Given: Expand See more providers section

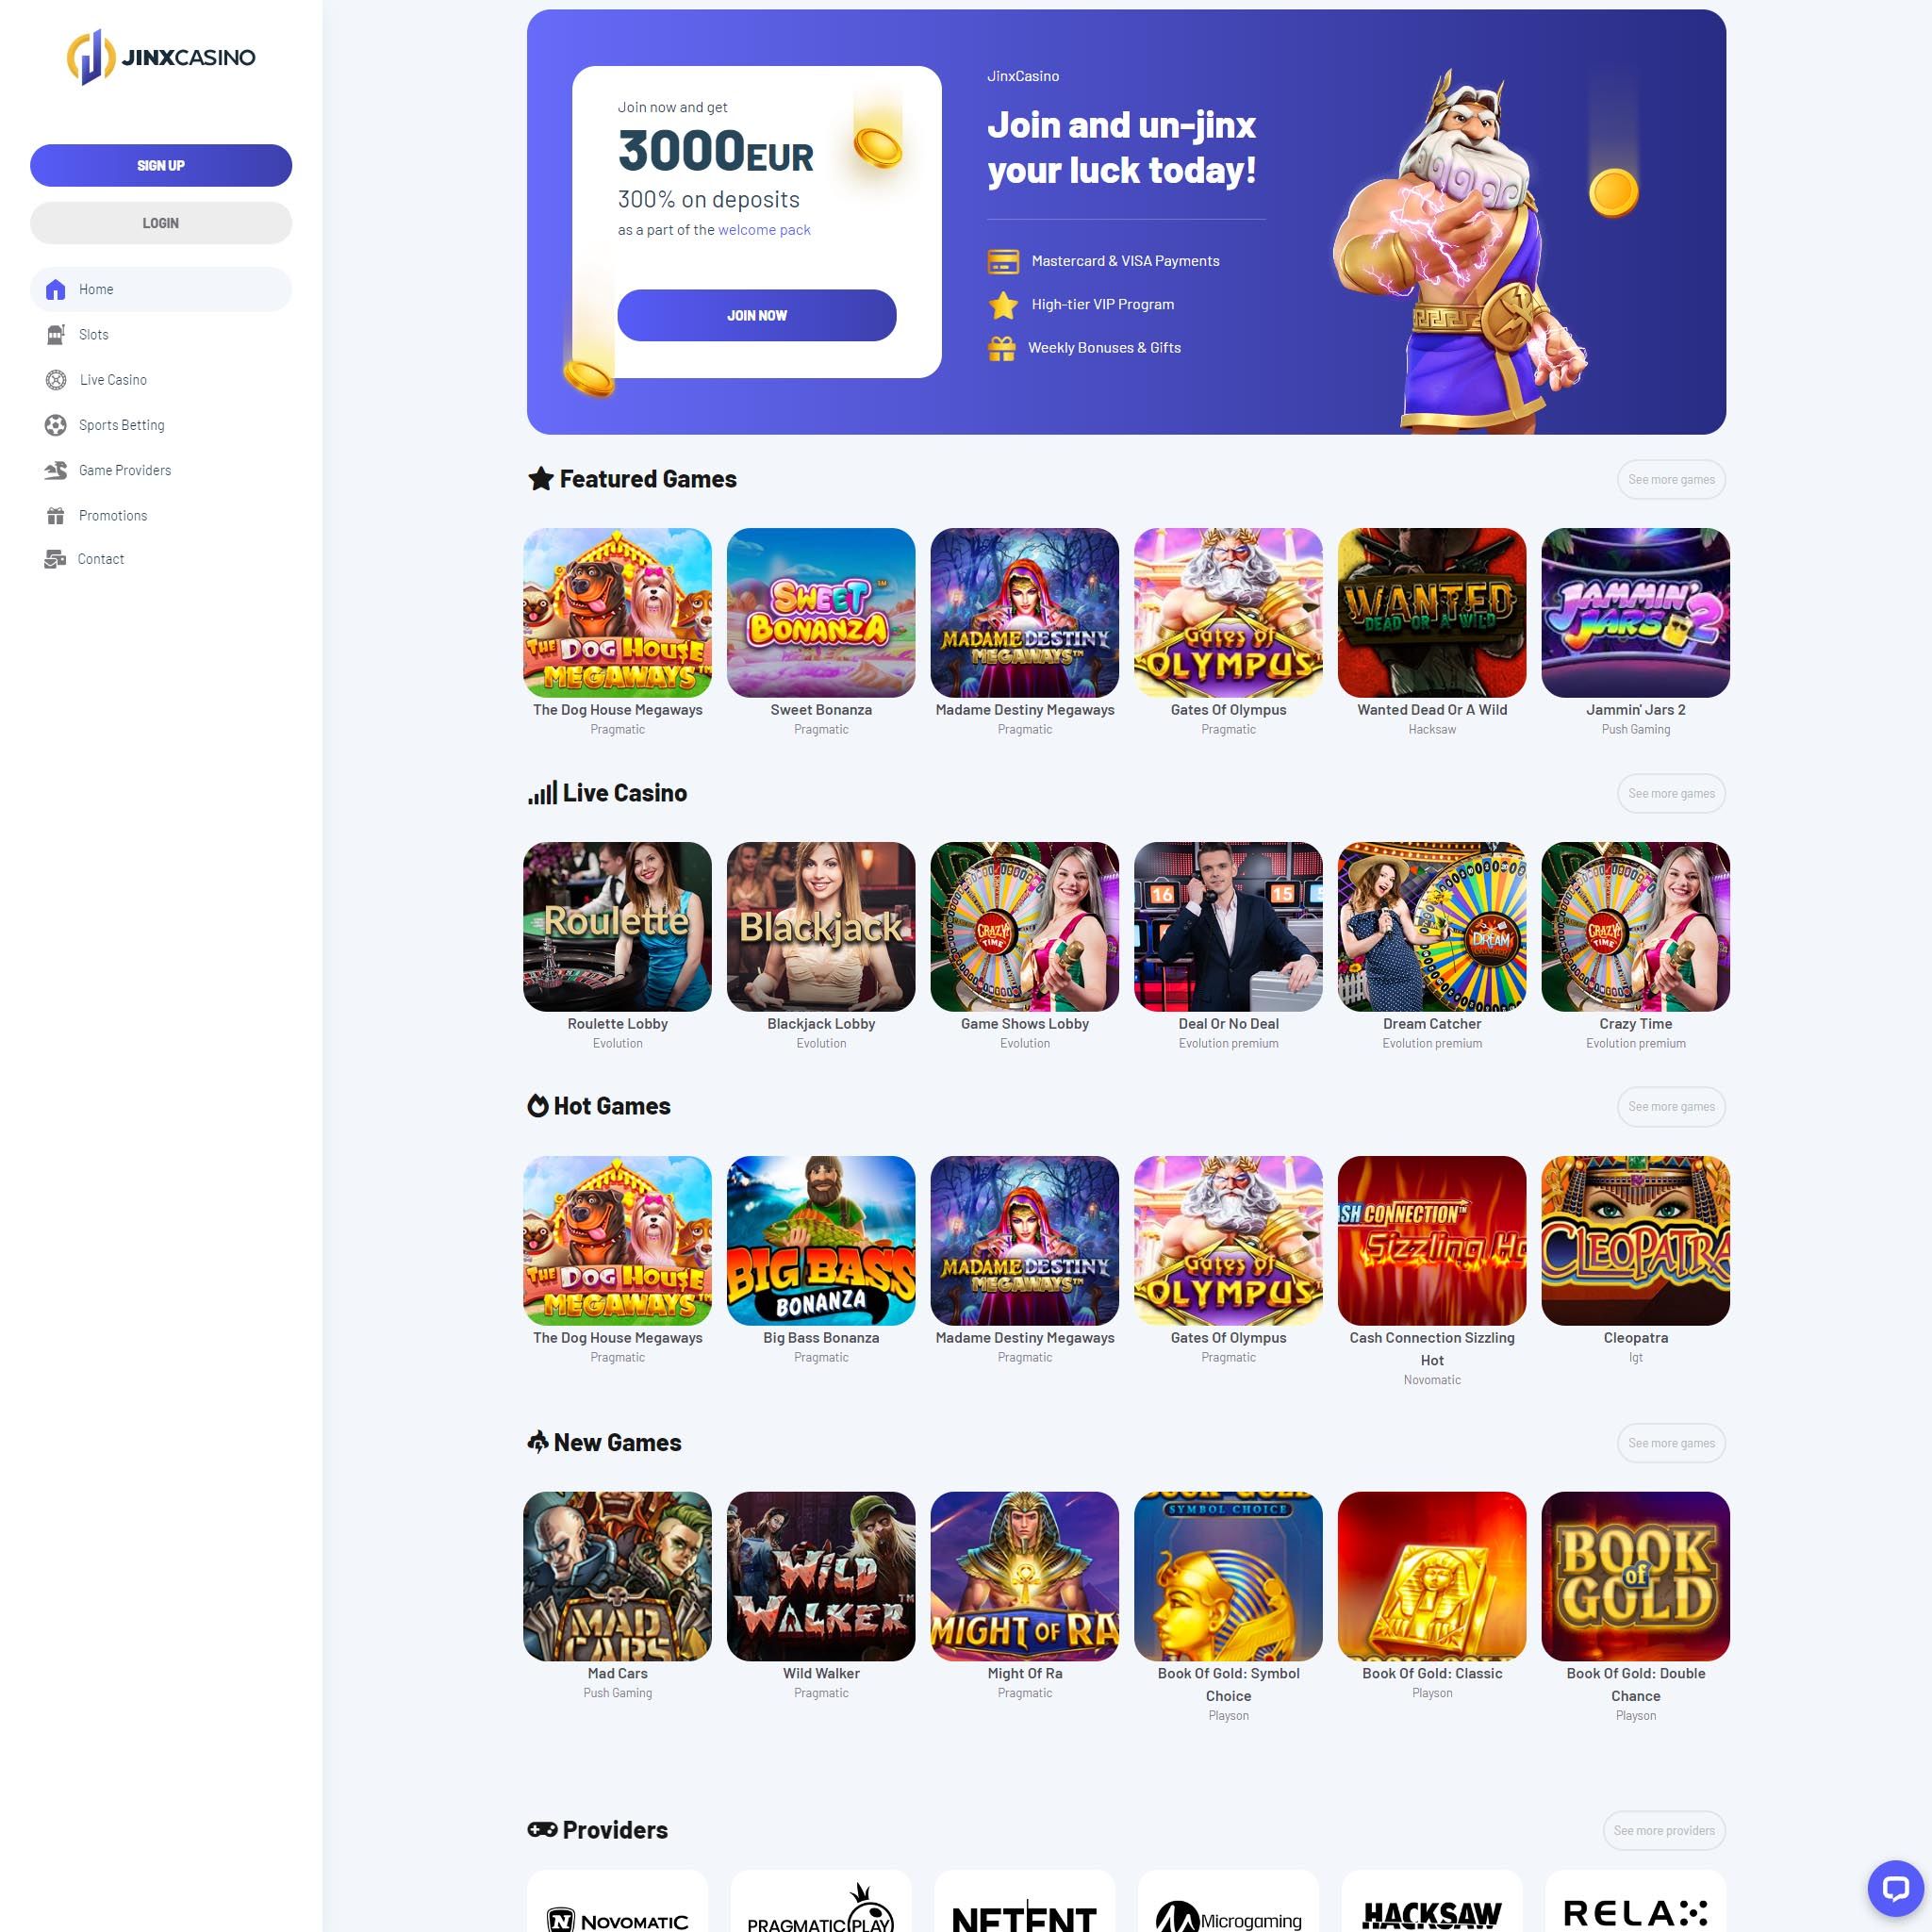Looking at the screenshot, I should (1665, 1829).
